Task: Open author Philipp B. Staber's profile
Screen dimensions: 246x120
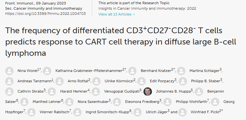Action: [x=205, y=81]
